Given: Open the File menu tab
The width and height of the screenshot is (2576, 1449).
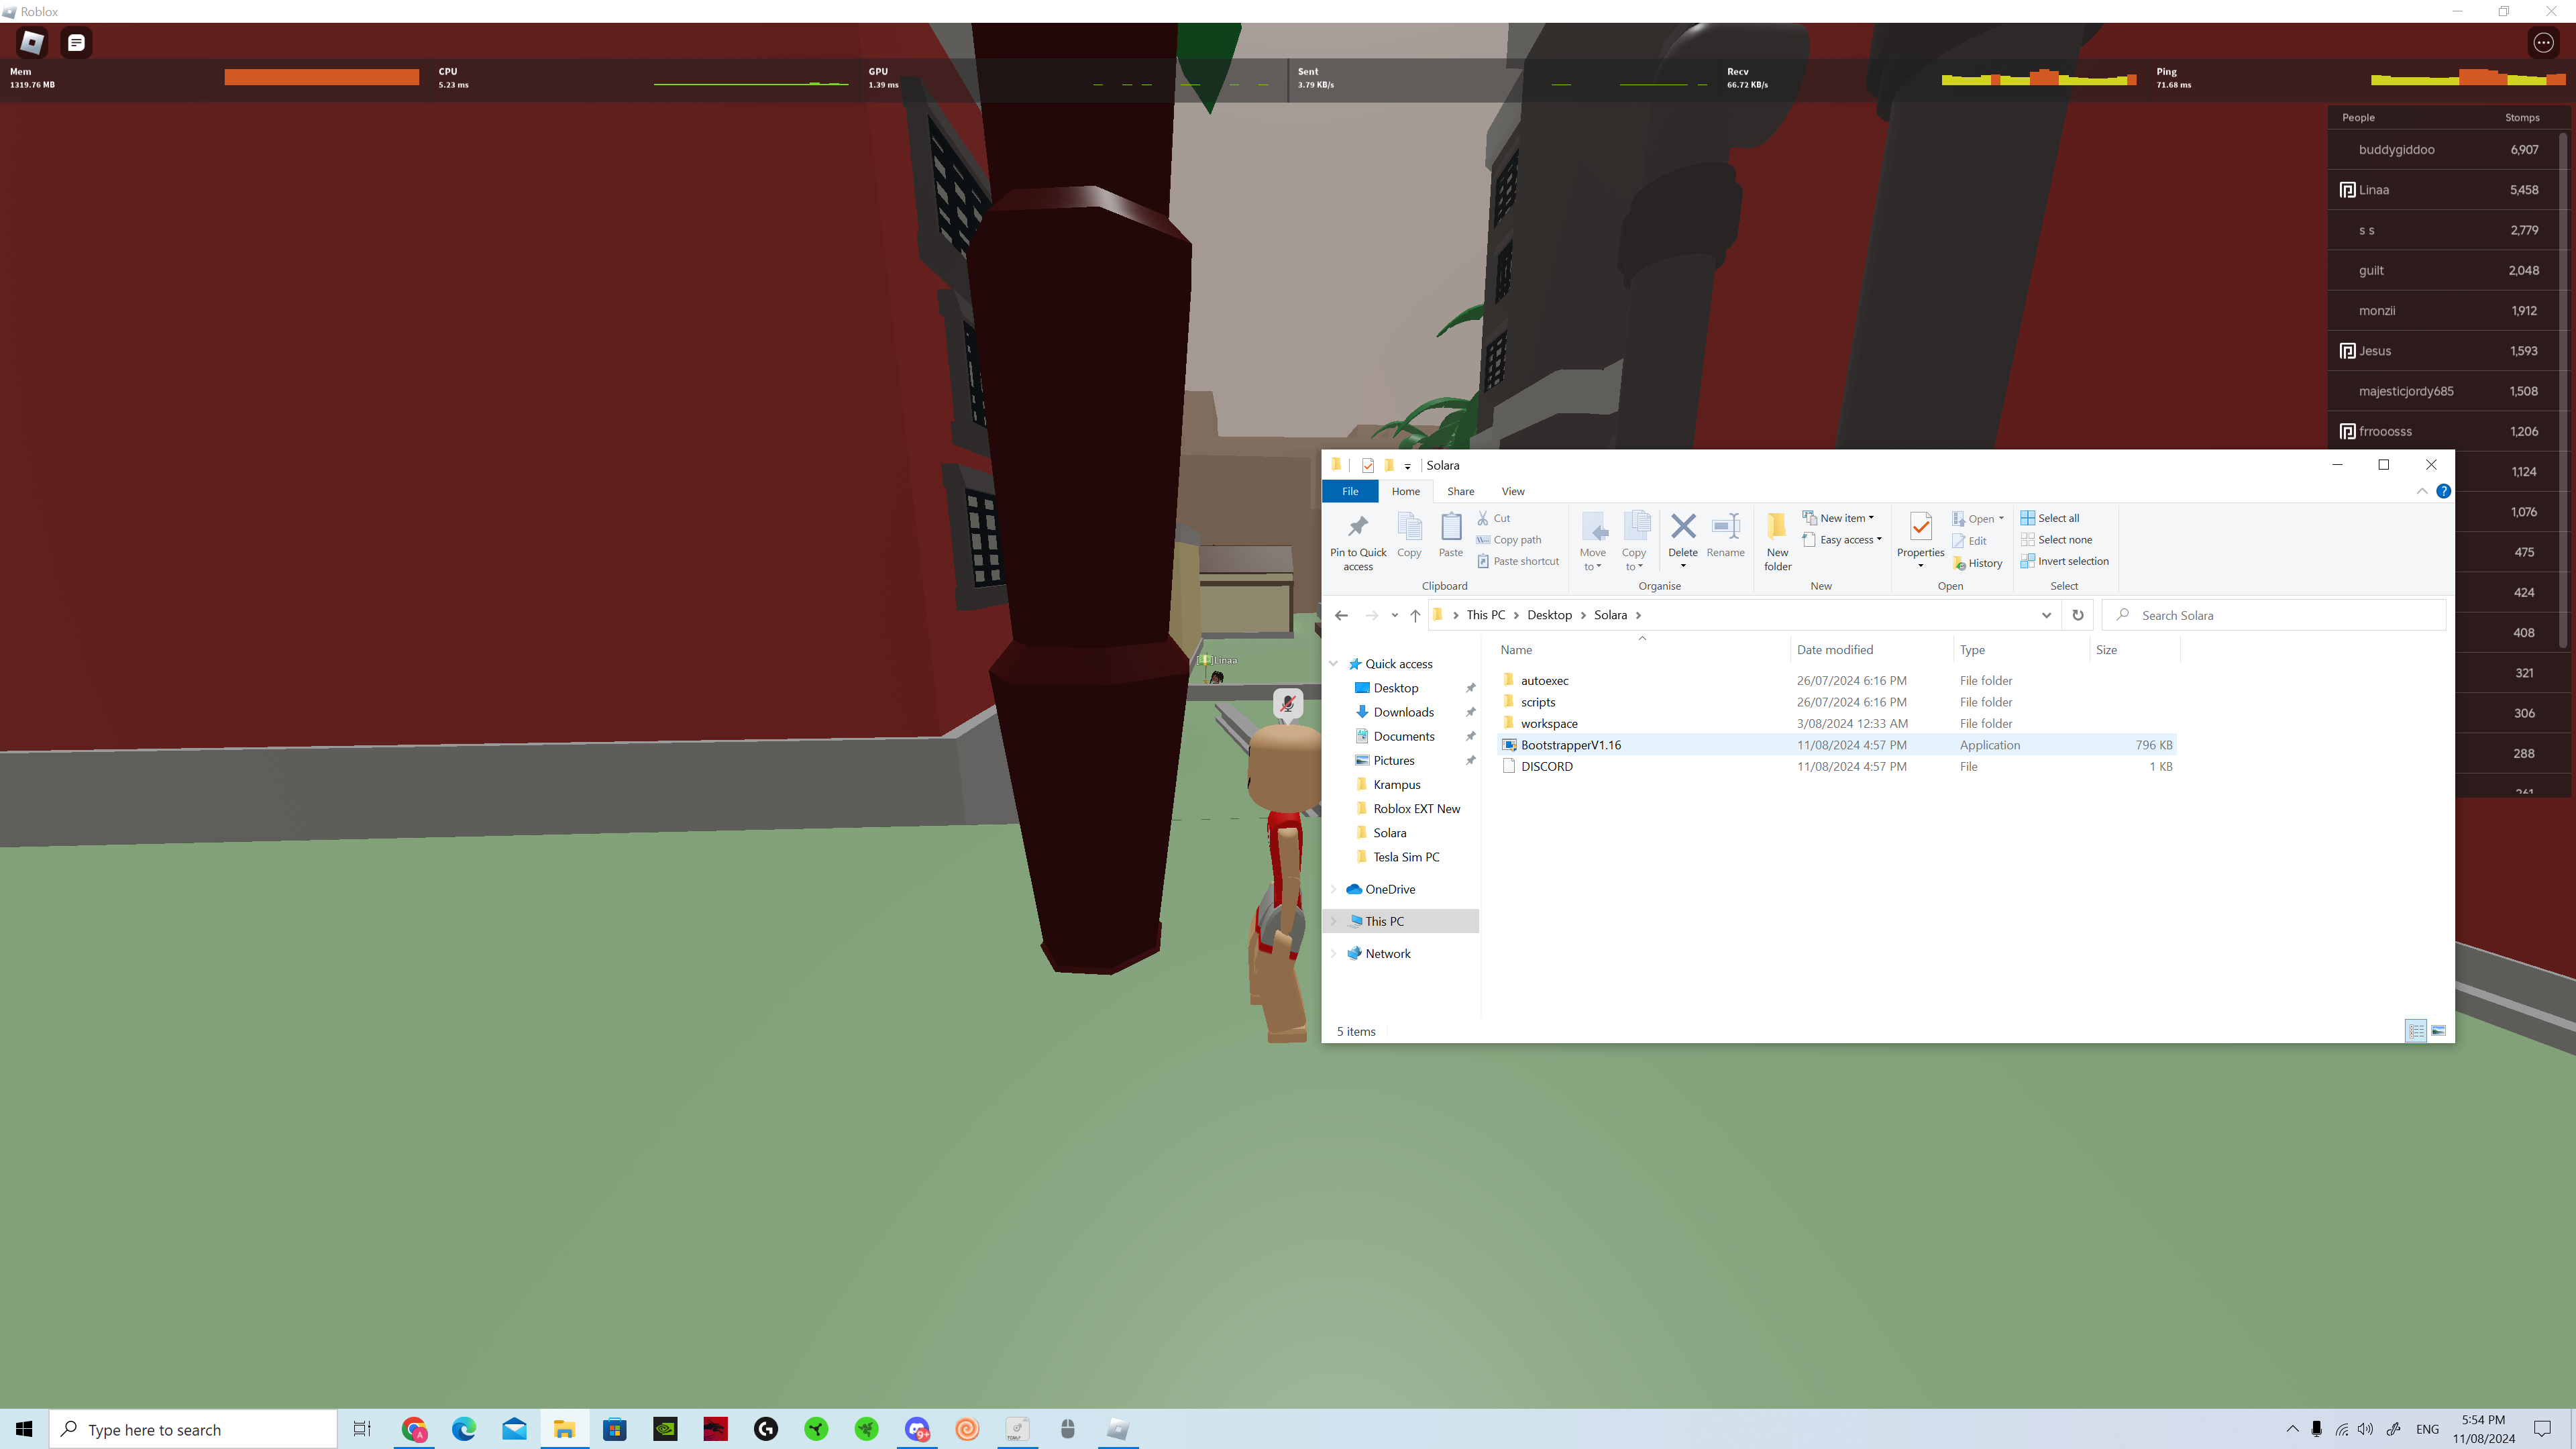Looking at the screenshot, I should click(x=1350, y=491).
